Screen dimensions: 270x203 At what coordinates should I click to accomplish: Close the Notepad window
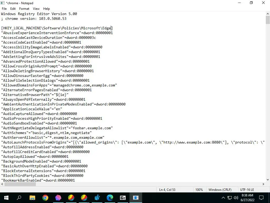point(263,3)
